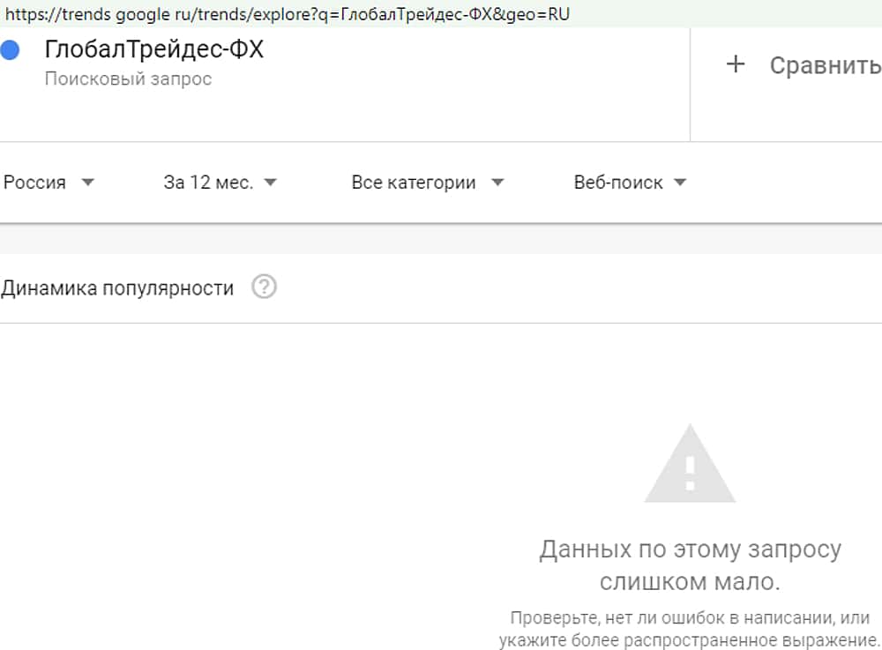This screenshot has height=650, width=882.
Task: Click the plus icon next to Сравнить
Action: click(736, 64)
